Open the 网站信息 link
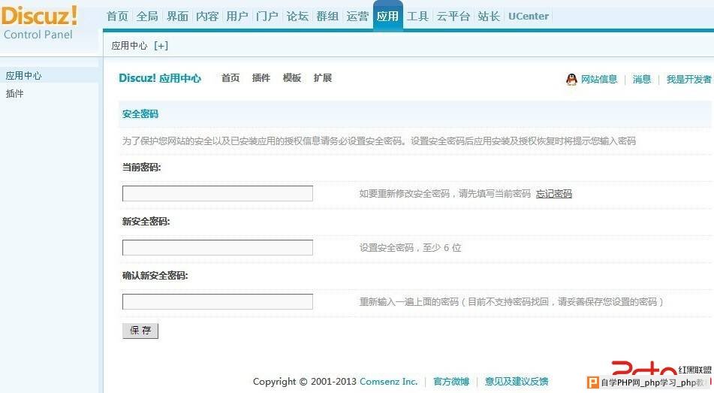714x393 pixels. tap(599, 80)
